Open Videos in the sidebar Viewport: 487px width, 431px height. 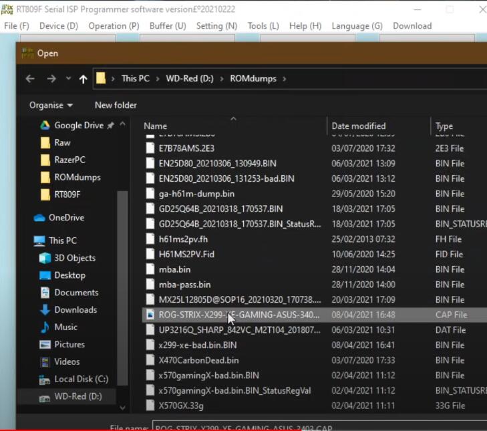tap(59, 362)
